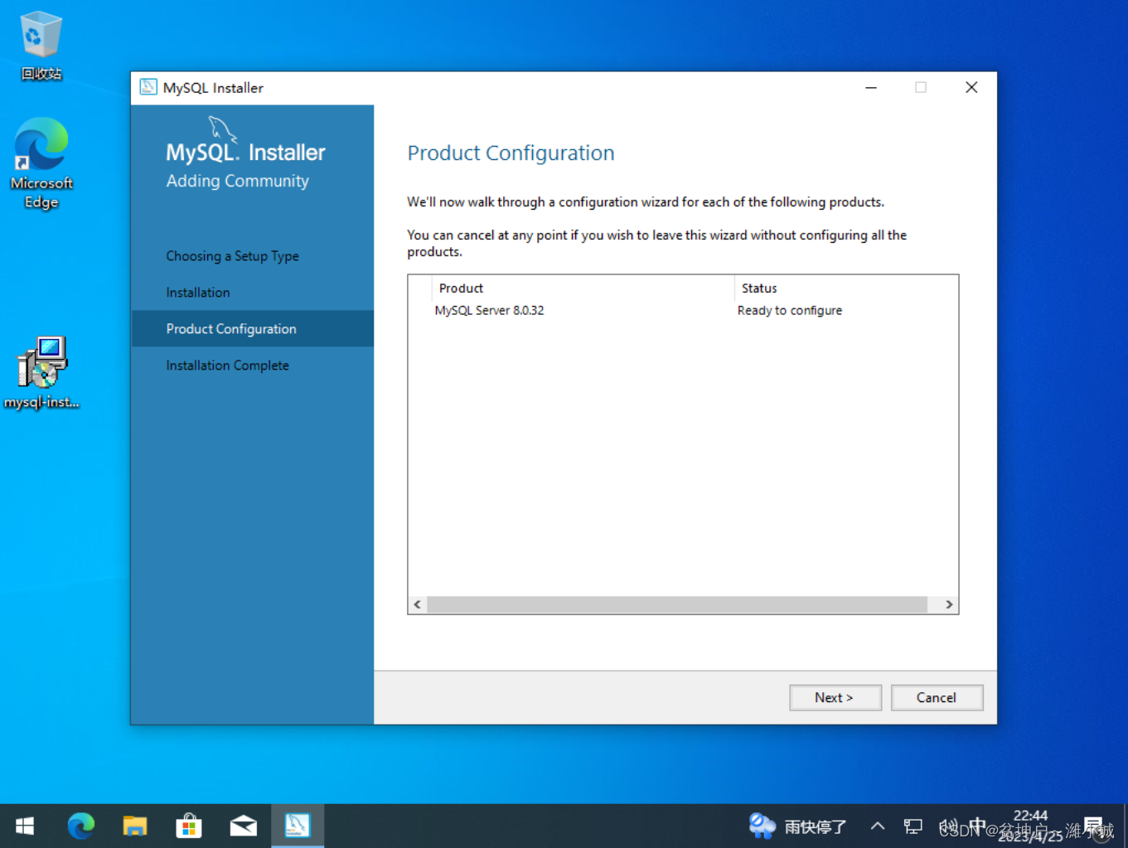Select MySQL Installer taskbar button
This screenshot has height=848, width=1128.
(298, 826)
